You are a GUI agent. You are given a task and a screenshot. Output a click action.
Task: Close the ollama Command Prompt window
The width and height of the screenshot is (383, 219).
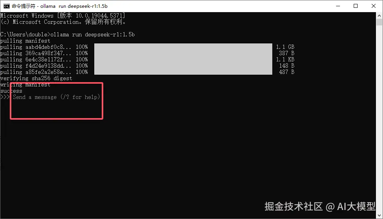[374, 6]
